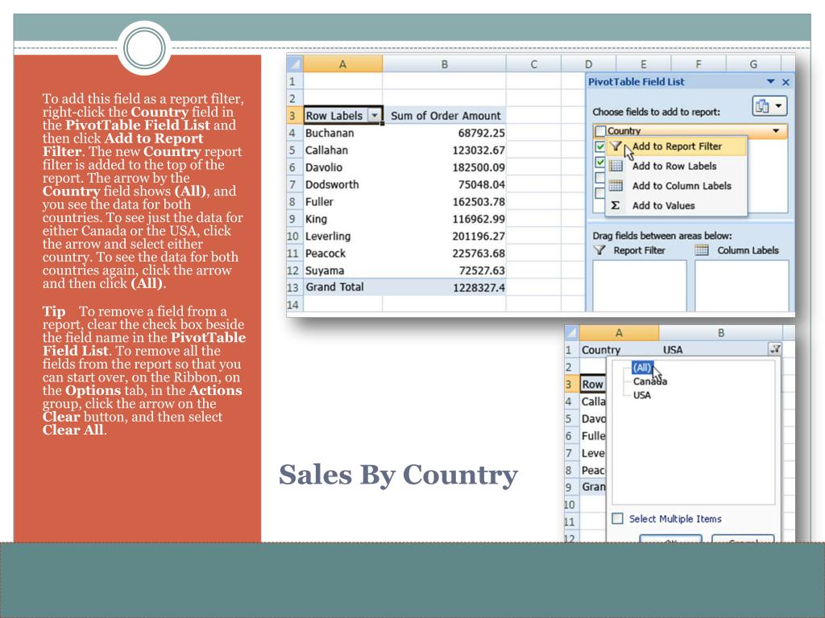Tick the Country field checkbox
This screenshot has height=618, width=825.
click(x=599, y=130)
